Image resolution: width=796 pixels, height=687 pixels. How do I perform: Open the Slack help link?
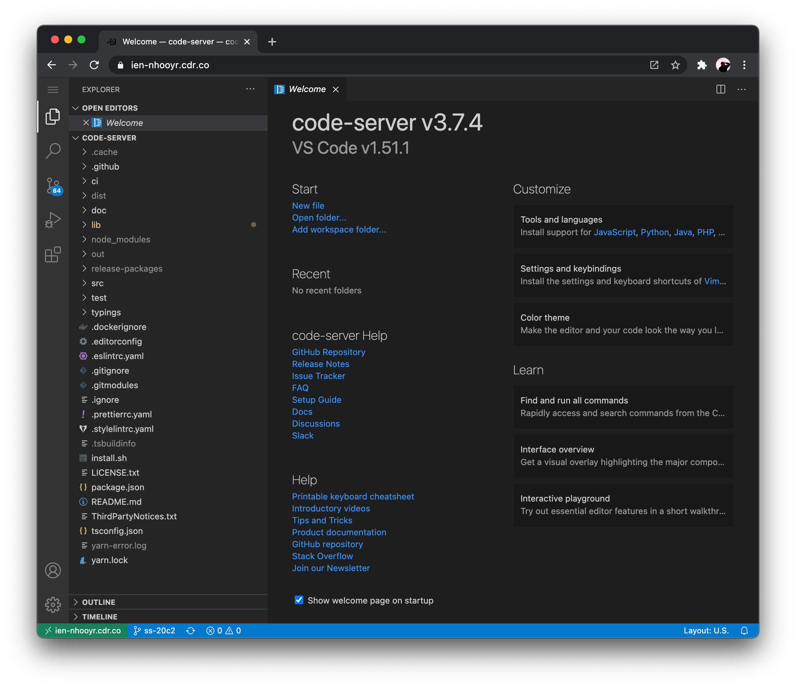(303, 435)
